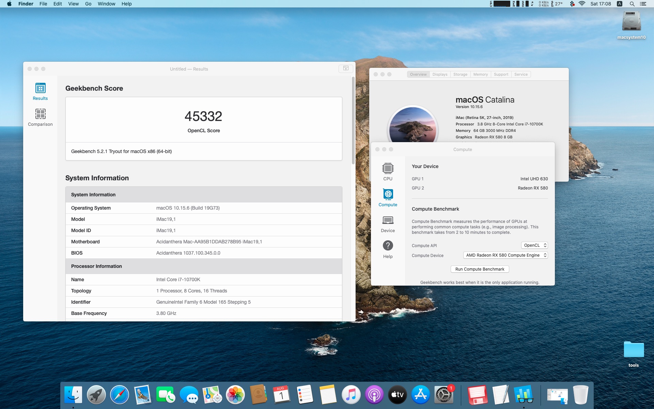This screenshot has height=409, width=654.
Task: Select the Compute benchmark icon
Action: (x=388, y=197)
